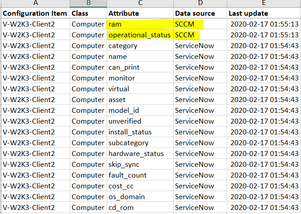Select the category attribute cell

pyautogui.click(x=140, y=46)
